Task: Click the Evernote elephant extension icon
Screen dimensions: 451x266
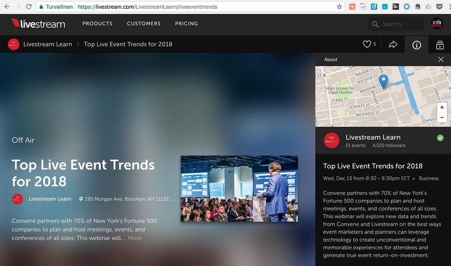Action: tap(417, 7)
